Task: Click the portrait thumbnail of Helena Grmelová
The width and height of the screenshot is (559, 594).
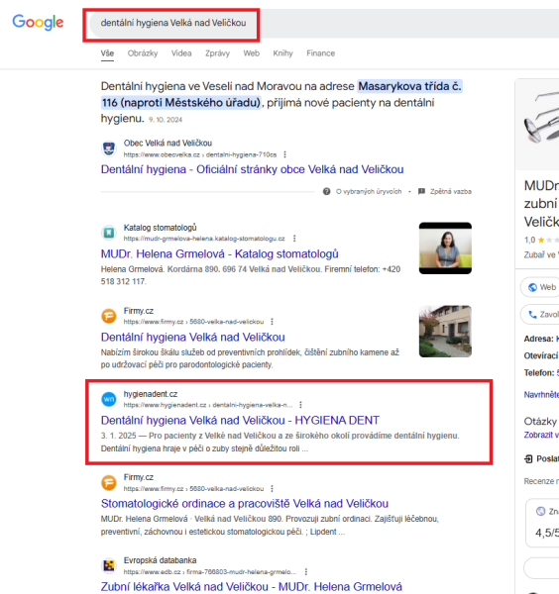Action: coord(445,248)
